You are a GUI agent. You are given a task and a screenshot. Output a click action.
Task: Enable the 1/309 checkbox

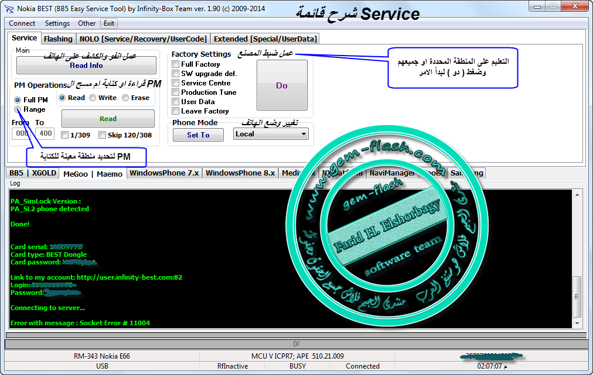64,135
